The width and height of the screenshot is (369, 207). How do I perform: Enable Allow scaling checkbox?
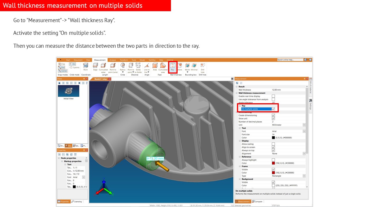(273, 144)
